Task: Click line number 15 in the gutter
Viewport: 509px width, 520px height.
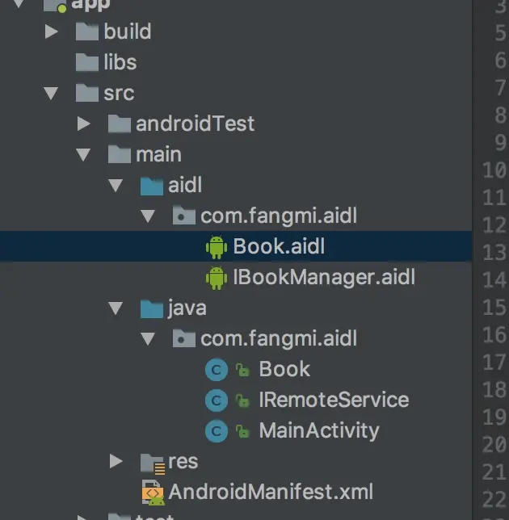Action: (493, 307)
